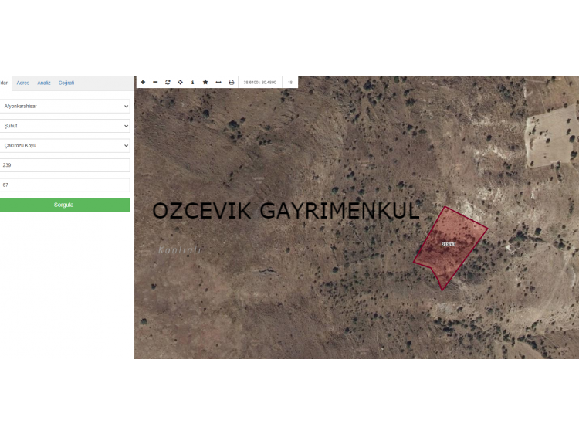
Task: Switch to the Adres tab
Action: 23,83
